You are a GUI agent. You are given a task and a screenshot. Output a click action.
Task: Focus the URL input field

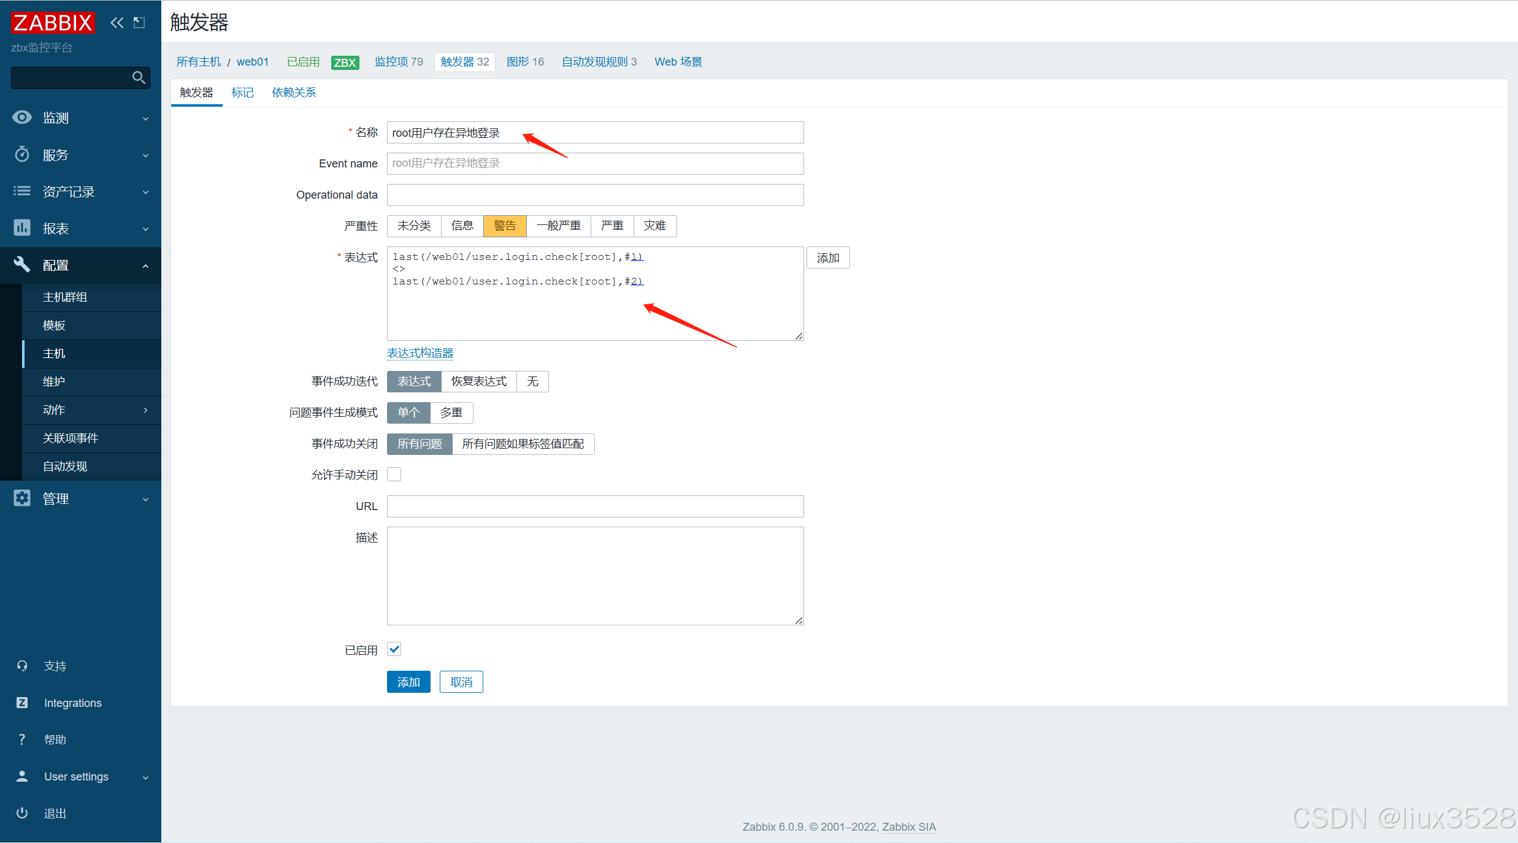596,506
